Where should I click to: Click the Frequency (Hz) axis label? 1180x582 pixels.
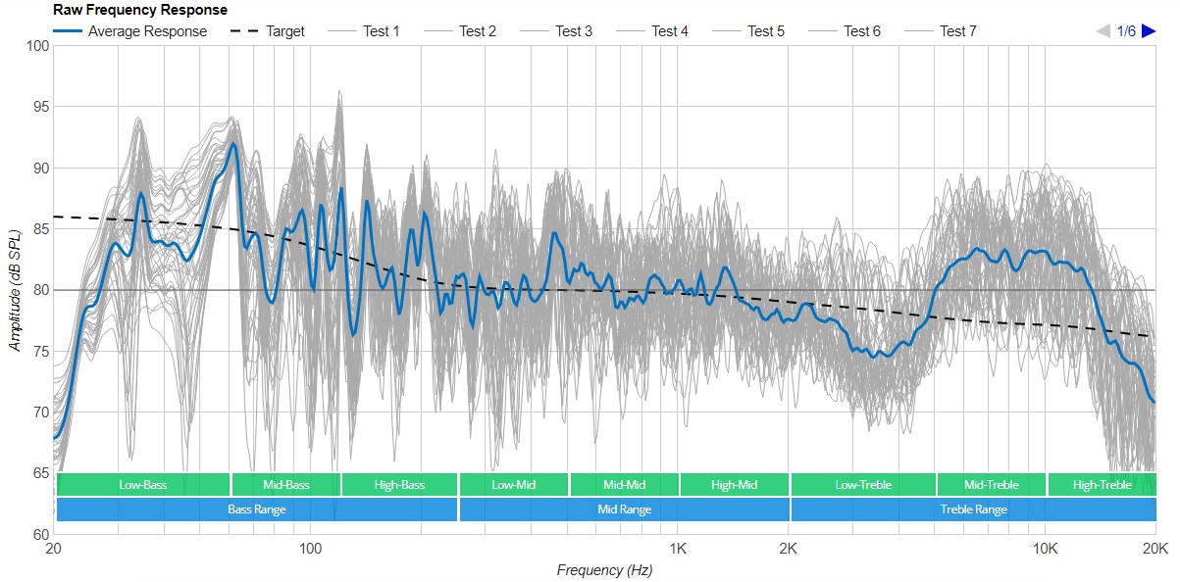[x=604, y=570]
